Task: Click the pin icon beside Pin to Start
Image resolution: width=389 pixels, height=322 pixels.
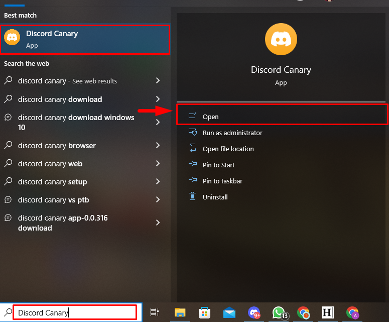Action: pos(193,164)
